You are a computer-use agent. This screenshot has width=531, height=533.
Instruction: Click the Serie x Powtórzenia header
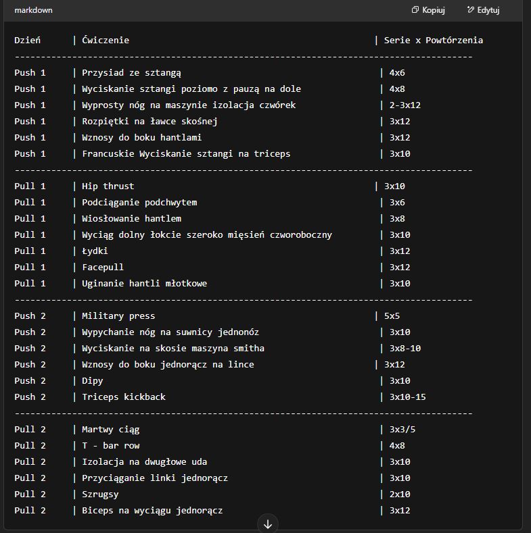pyautogui.click(x=434, y=40)
